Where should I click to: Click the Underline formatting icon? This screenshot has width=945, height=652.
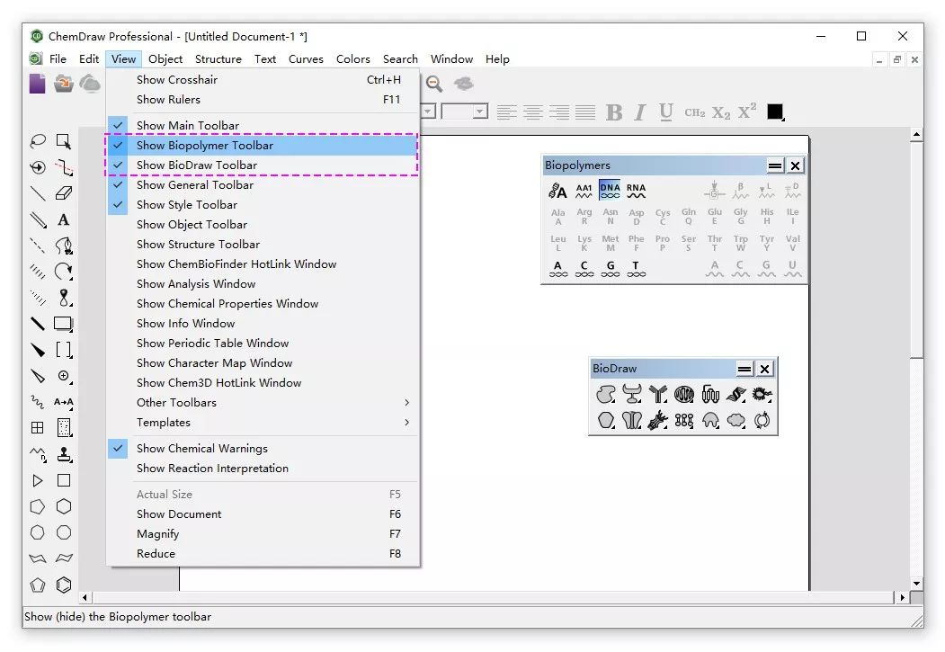pos(666,112)
